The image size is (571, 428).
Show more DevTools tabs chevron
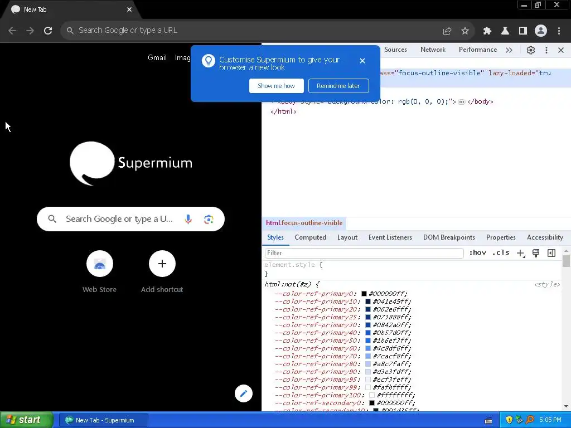(509, 50)
